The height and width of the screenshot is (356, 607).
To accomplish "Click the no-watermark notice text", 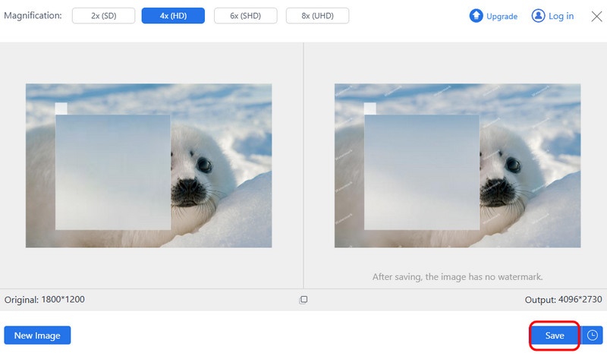I will [x=458, y=277].
